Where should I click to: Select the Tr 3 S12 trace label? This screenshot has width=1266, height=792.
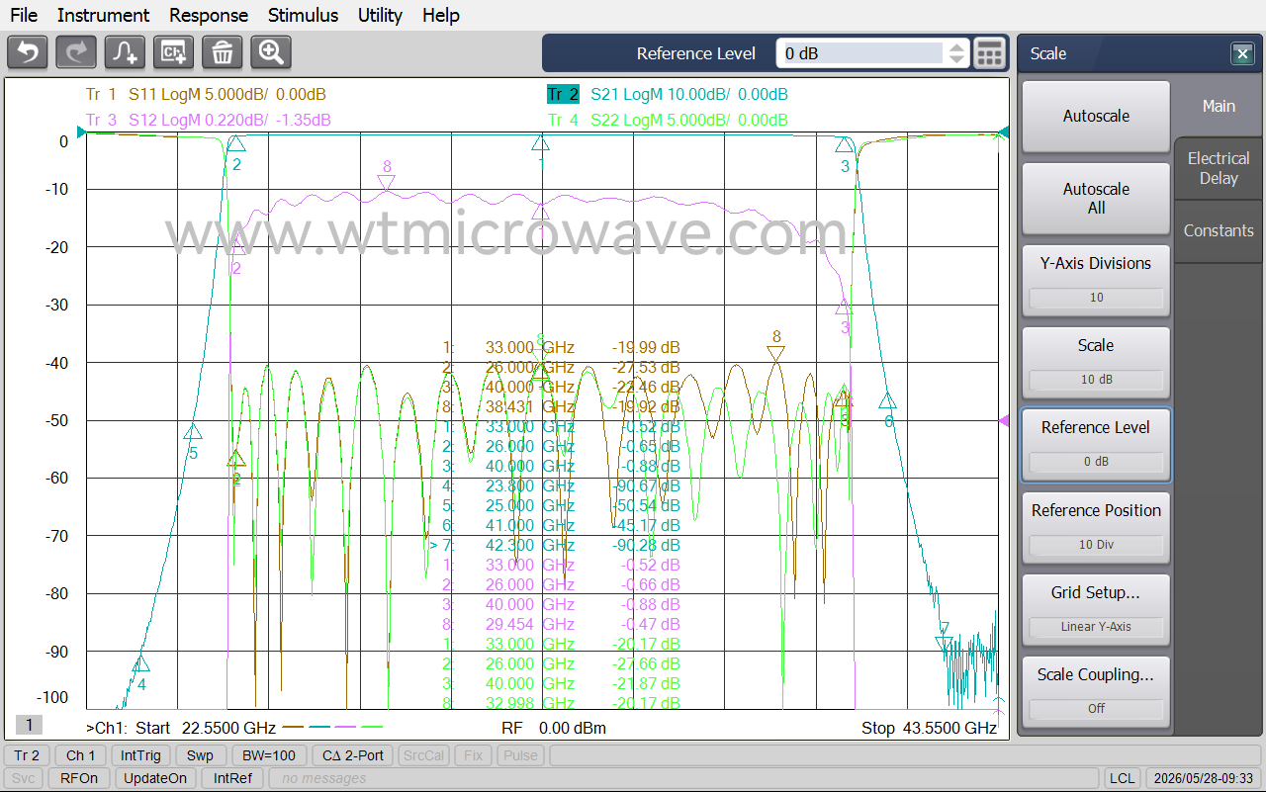click(208, 121)
